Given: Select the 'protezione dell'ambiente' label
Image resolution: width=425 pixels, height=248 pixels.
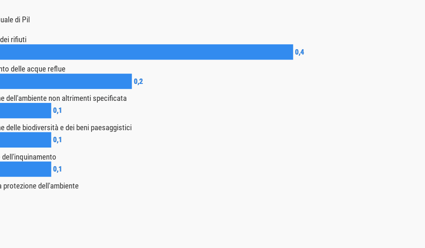Looking at the screenshot, I should pyautogui.click(x=39, y=186).
